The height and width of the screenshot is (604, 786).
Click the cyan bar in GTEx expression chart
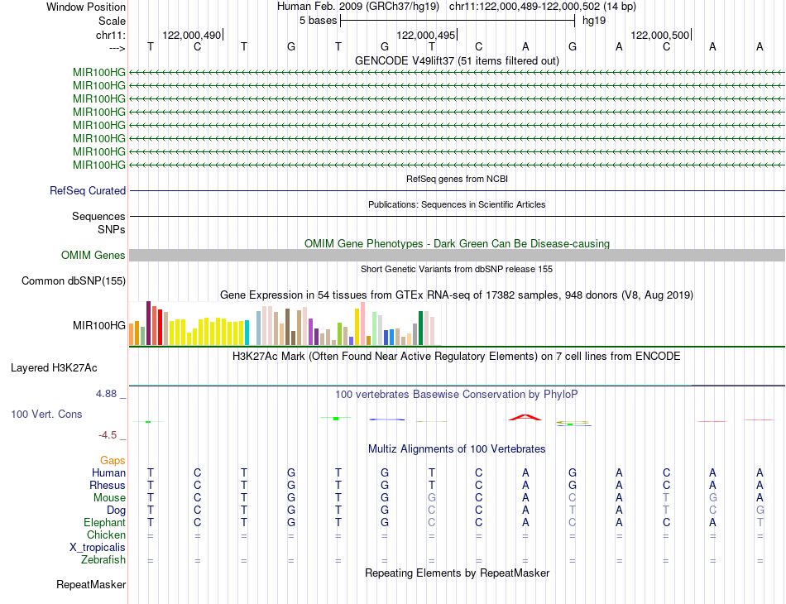[x=247, y=333]
